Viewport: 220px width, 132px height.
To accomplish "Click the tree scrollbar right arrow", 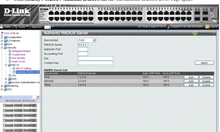I will coord(38,97).
